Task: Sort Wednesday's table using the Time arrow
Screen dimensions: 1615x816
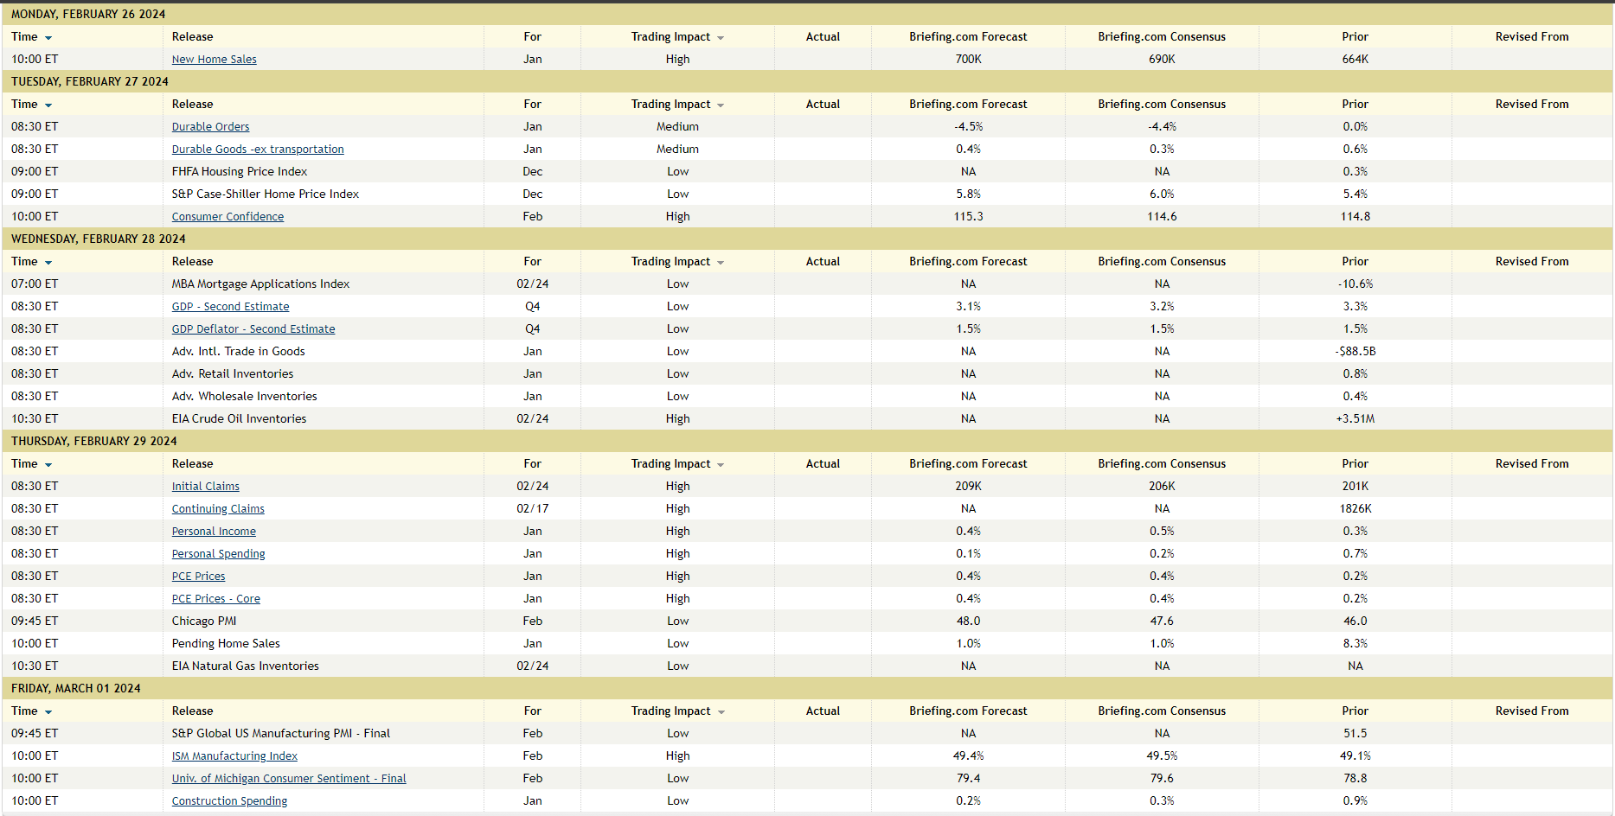Action: pyautogui.click(x=48, y=263)
